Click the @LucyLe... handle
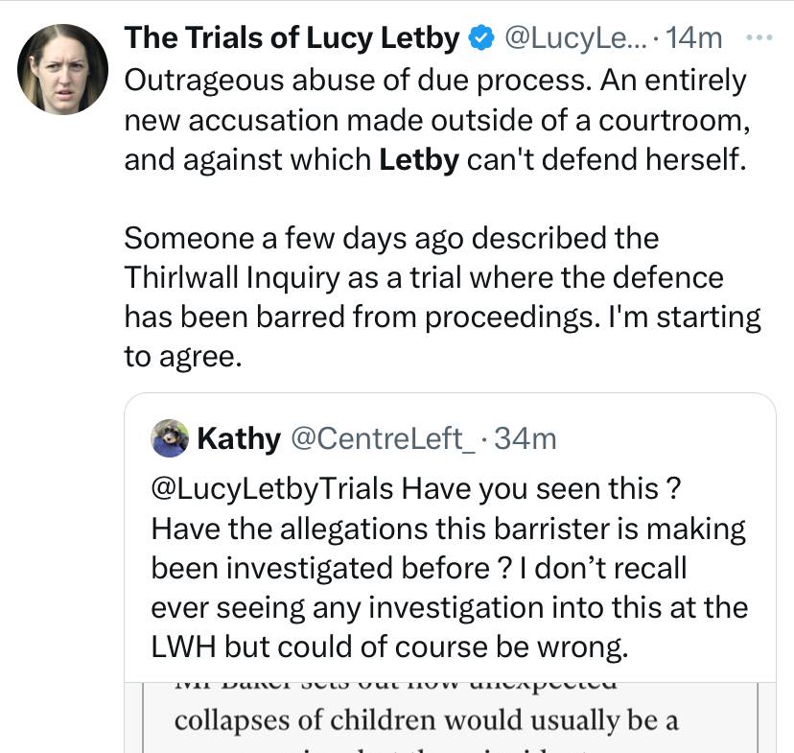The image size is (794, 753). tap(576, 38)
